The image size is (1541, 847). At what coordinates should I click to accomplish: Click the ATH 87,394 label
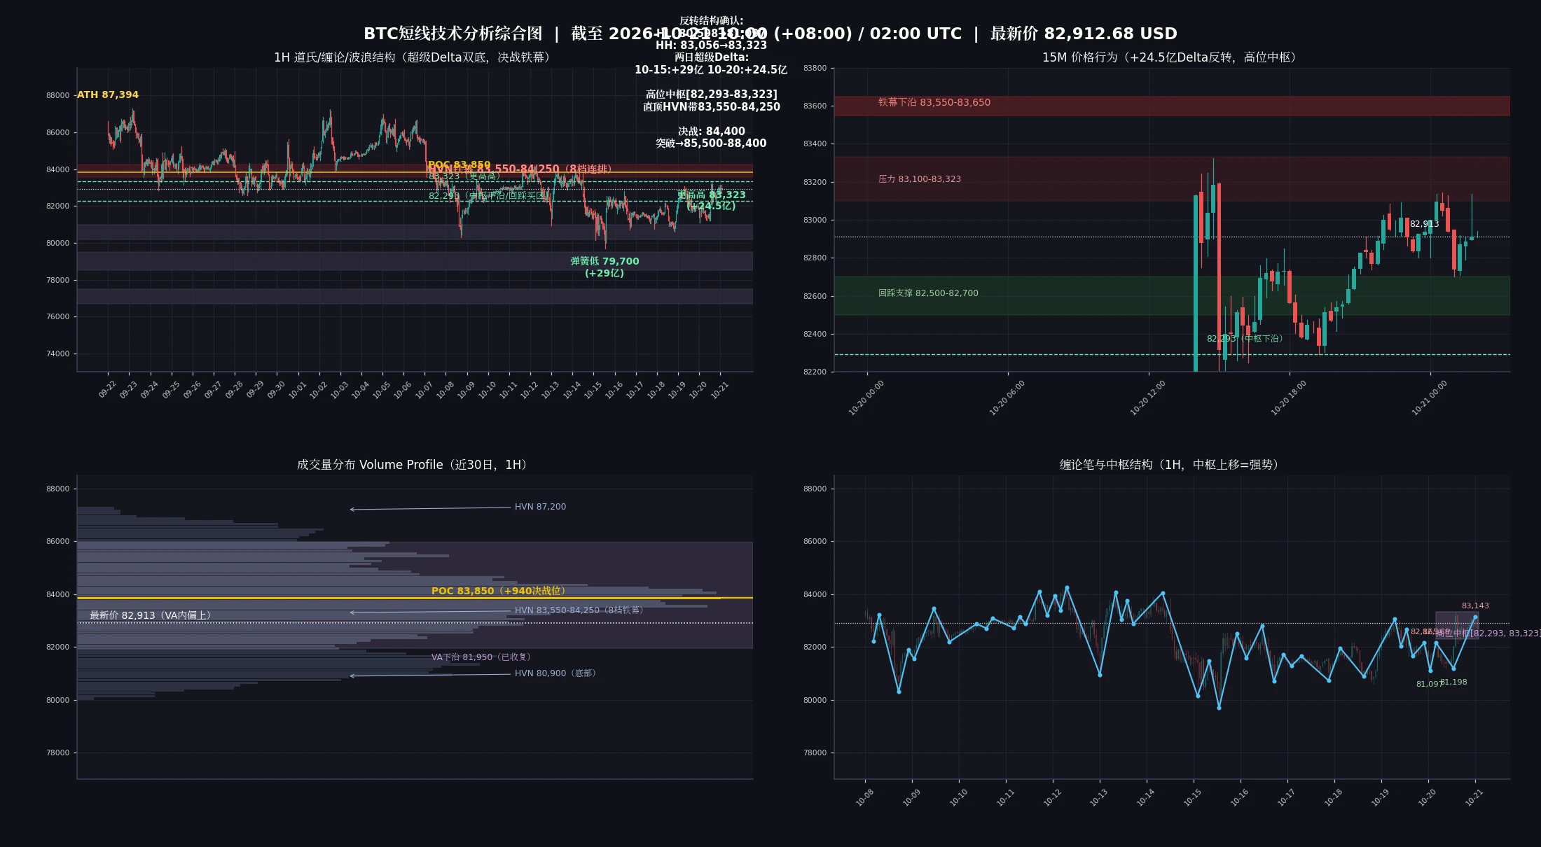click(x=108, y=94)
